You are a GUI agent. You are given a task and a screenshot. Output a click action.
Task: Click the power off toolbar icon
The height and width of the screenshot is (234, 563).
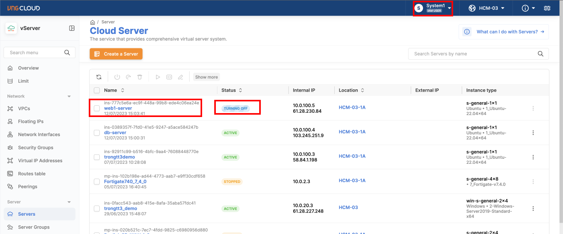click(x=117, y=77)
